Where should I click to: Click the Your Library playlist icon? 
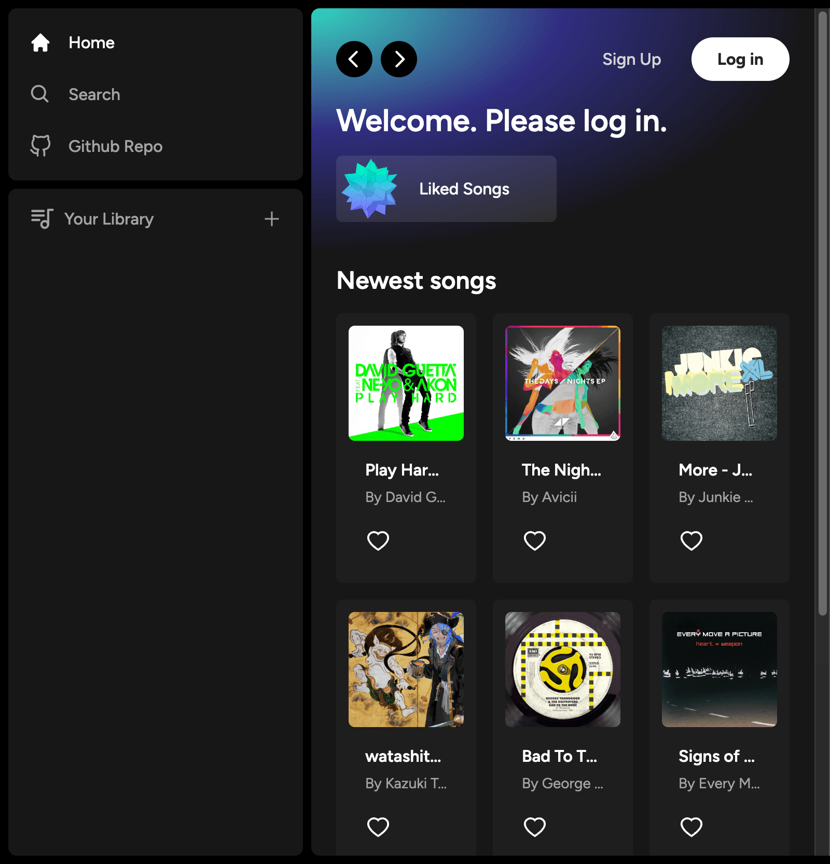[x=42, y=218]
